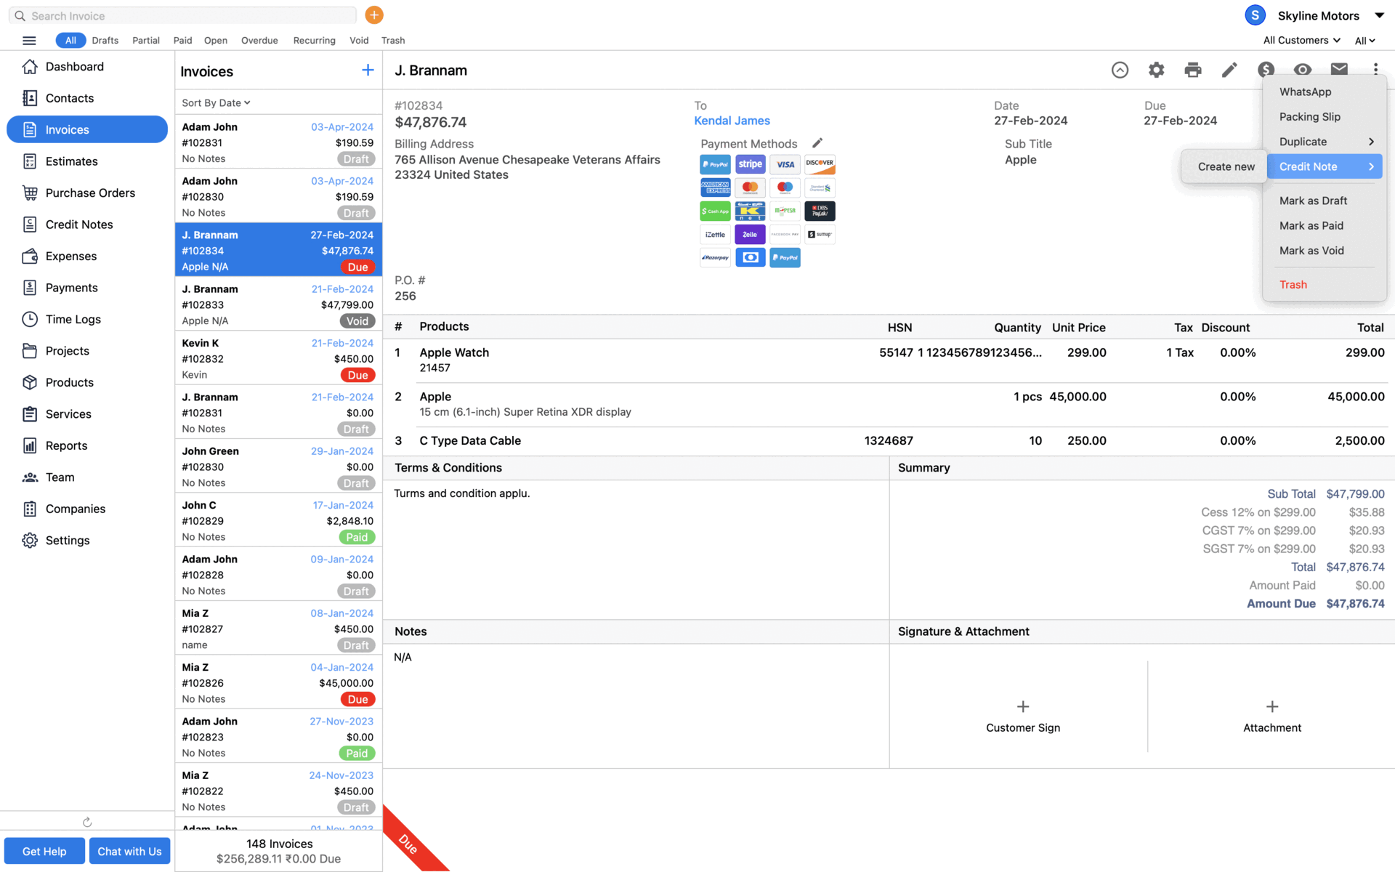Expand the All Customers dropdown
Screen dimensions: 1395x872
tap(1301, 40)
